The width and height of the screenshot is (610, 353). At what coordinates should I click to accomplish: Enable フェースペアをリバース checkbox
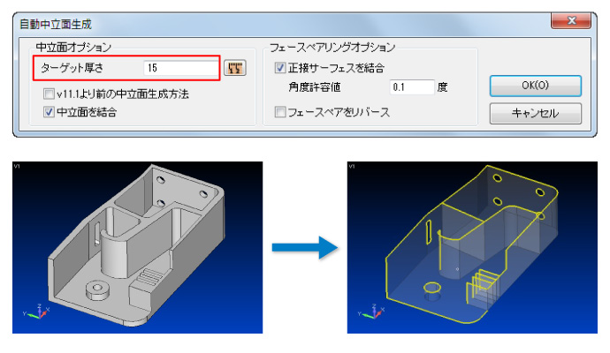tap(280, 112)
